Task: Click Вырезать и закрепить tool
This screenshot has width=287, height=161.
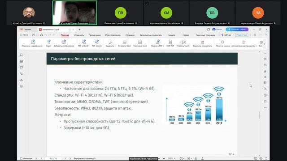Action: click(x=202, y=43)
